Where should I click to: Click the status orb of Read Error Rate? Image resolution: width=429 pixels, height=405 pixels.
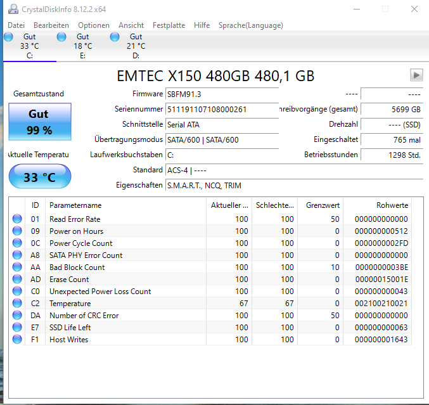tap(17, 219)
